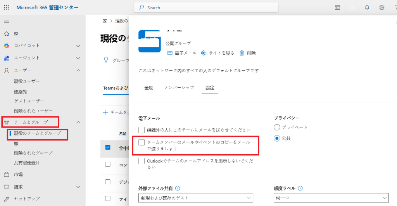This screenshot has width=397, height=206.
Task: Click info icon beside 感度ラベル
Action: click(x=300, y=188)
